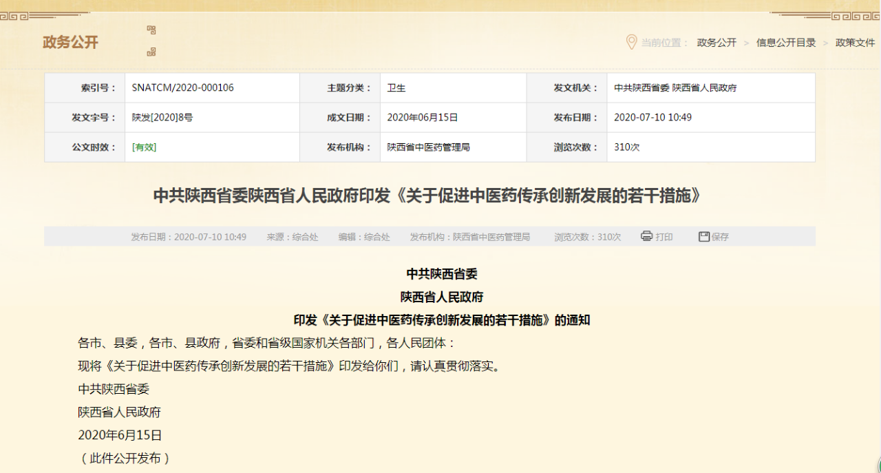Go to 信息公开目录 in breadcrumb

[786, 43]
